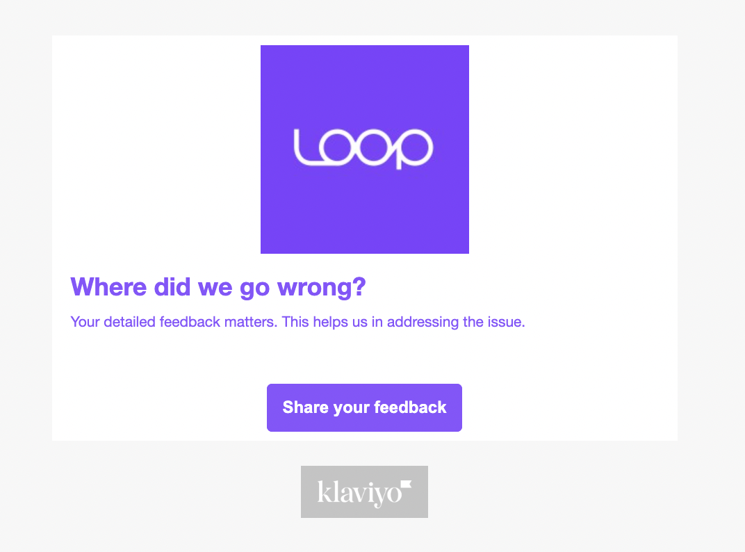This screenshot has width=745, height=552.
Task: Click the klaviyo wordmark text
Action: (359, 493)
